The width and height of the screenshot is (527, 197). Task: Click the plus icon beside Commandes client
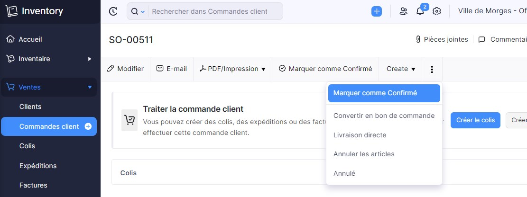tap(88, 126)
